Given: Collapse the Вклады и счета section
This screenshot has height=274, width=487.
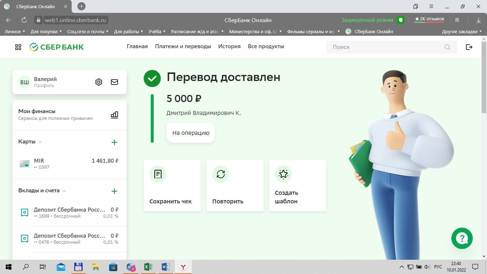Looking at the screenshot, I should 64,191.
